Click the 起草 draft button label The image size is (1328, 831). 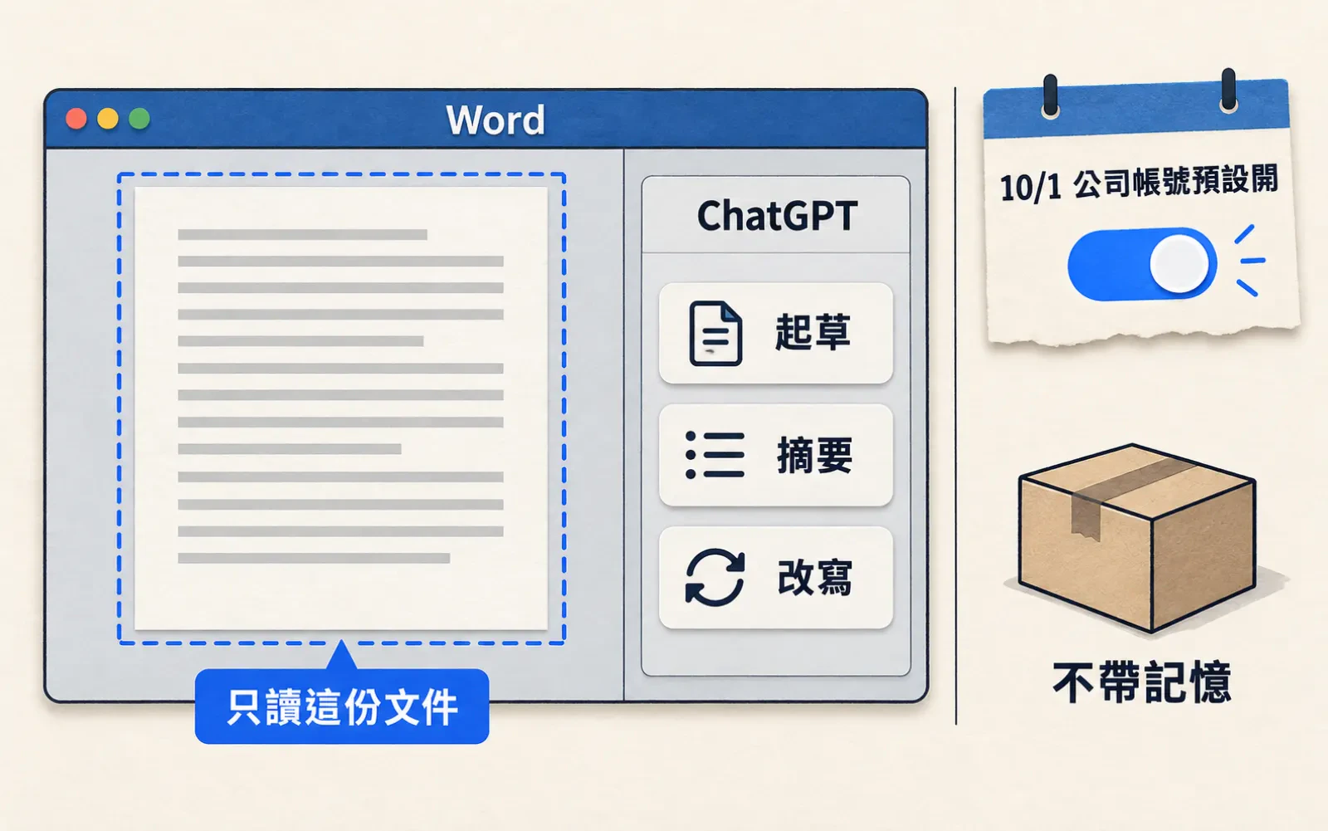813,332
